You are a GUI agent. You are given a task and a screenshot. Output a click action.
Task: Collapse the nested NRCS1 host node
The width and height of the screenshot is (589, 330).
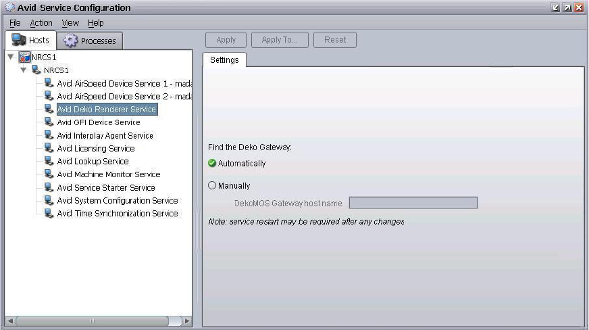point(24,70)
